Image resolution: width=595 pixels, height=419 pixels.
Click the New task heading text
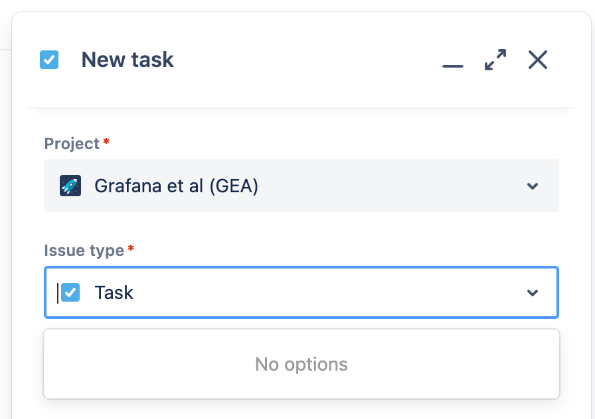pos(127,60)
